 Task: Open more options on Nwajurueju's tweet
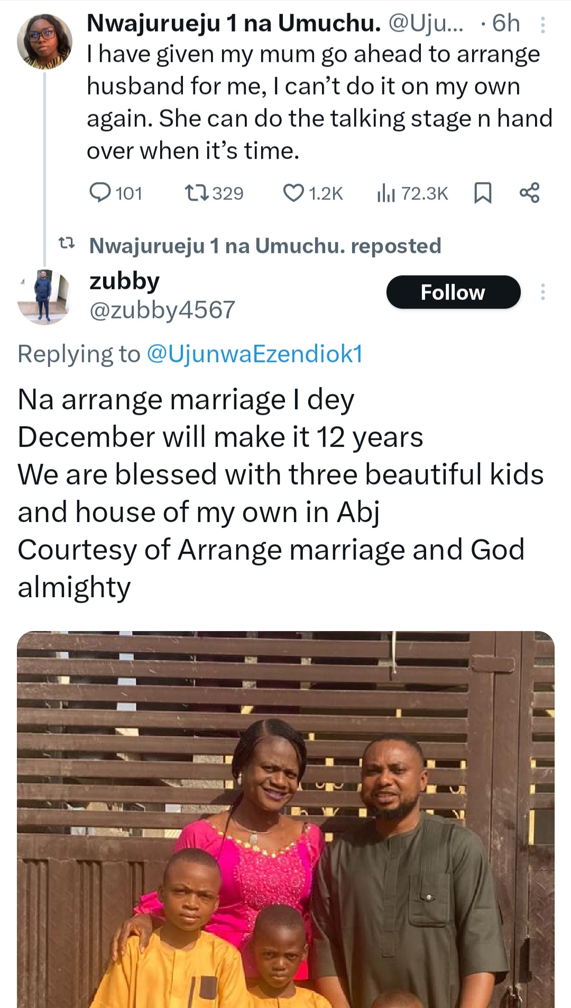(x=542, y=24)
